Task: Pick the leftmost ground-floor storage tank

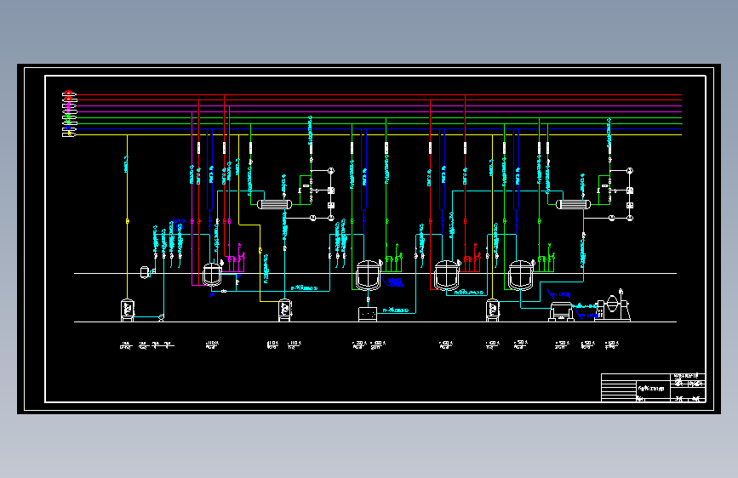Action: (127, 310)
